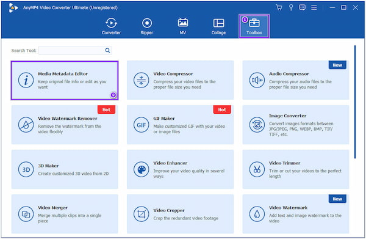The height and width of the screenshot is (239, 366).
Task: Click the Video Watermark Remover icon
Action: click(26, 125)
